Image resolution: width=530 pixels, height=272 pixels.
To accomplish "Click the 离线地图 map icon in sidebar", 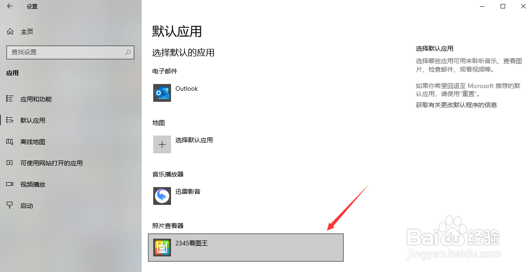I will [x=10, y=142].
